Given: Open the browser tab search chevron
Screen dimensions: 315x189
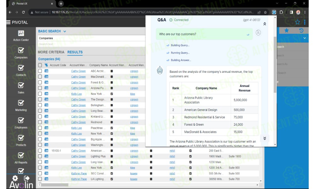Looking at the screenshot, I should [277, 3].
